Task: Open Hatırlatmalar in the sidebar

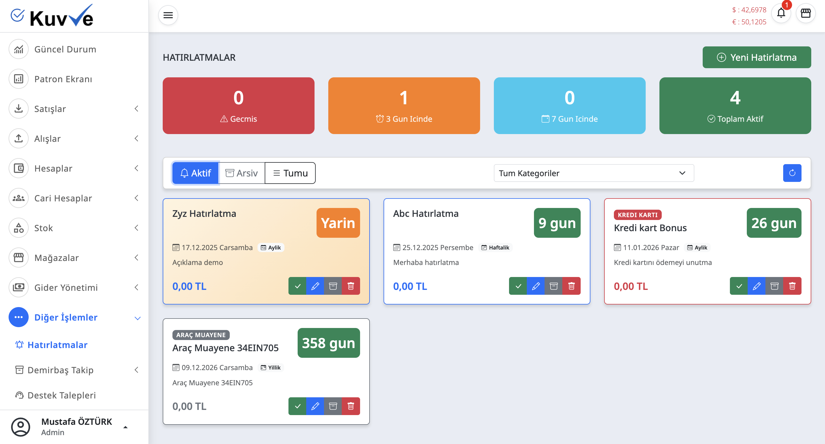Action: (57, 345)
